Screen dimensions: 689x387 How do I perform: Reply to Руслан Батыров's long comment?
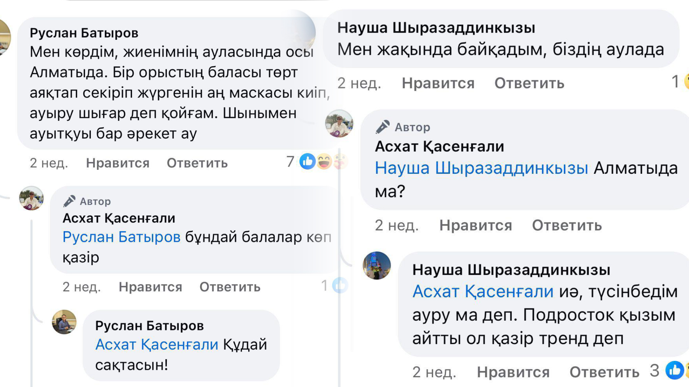click(x=197, y=163)
